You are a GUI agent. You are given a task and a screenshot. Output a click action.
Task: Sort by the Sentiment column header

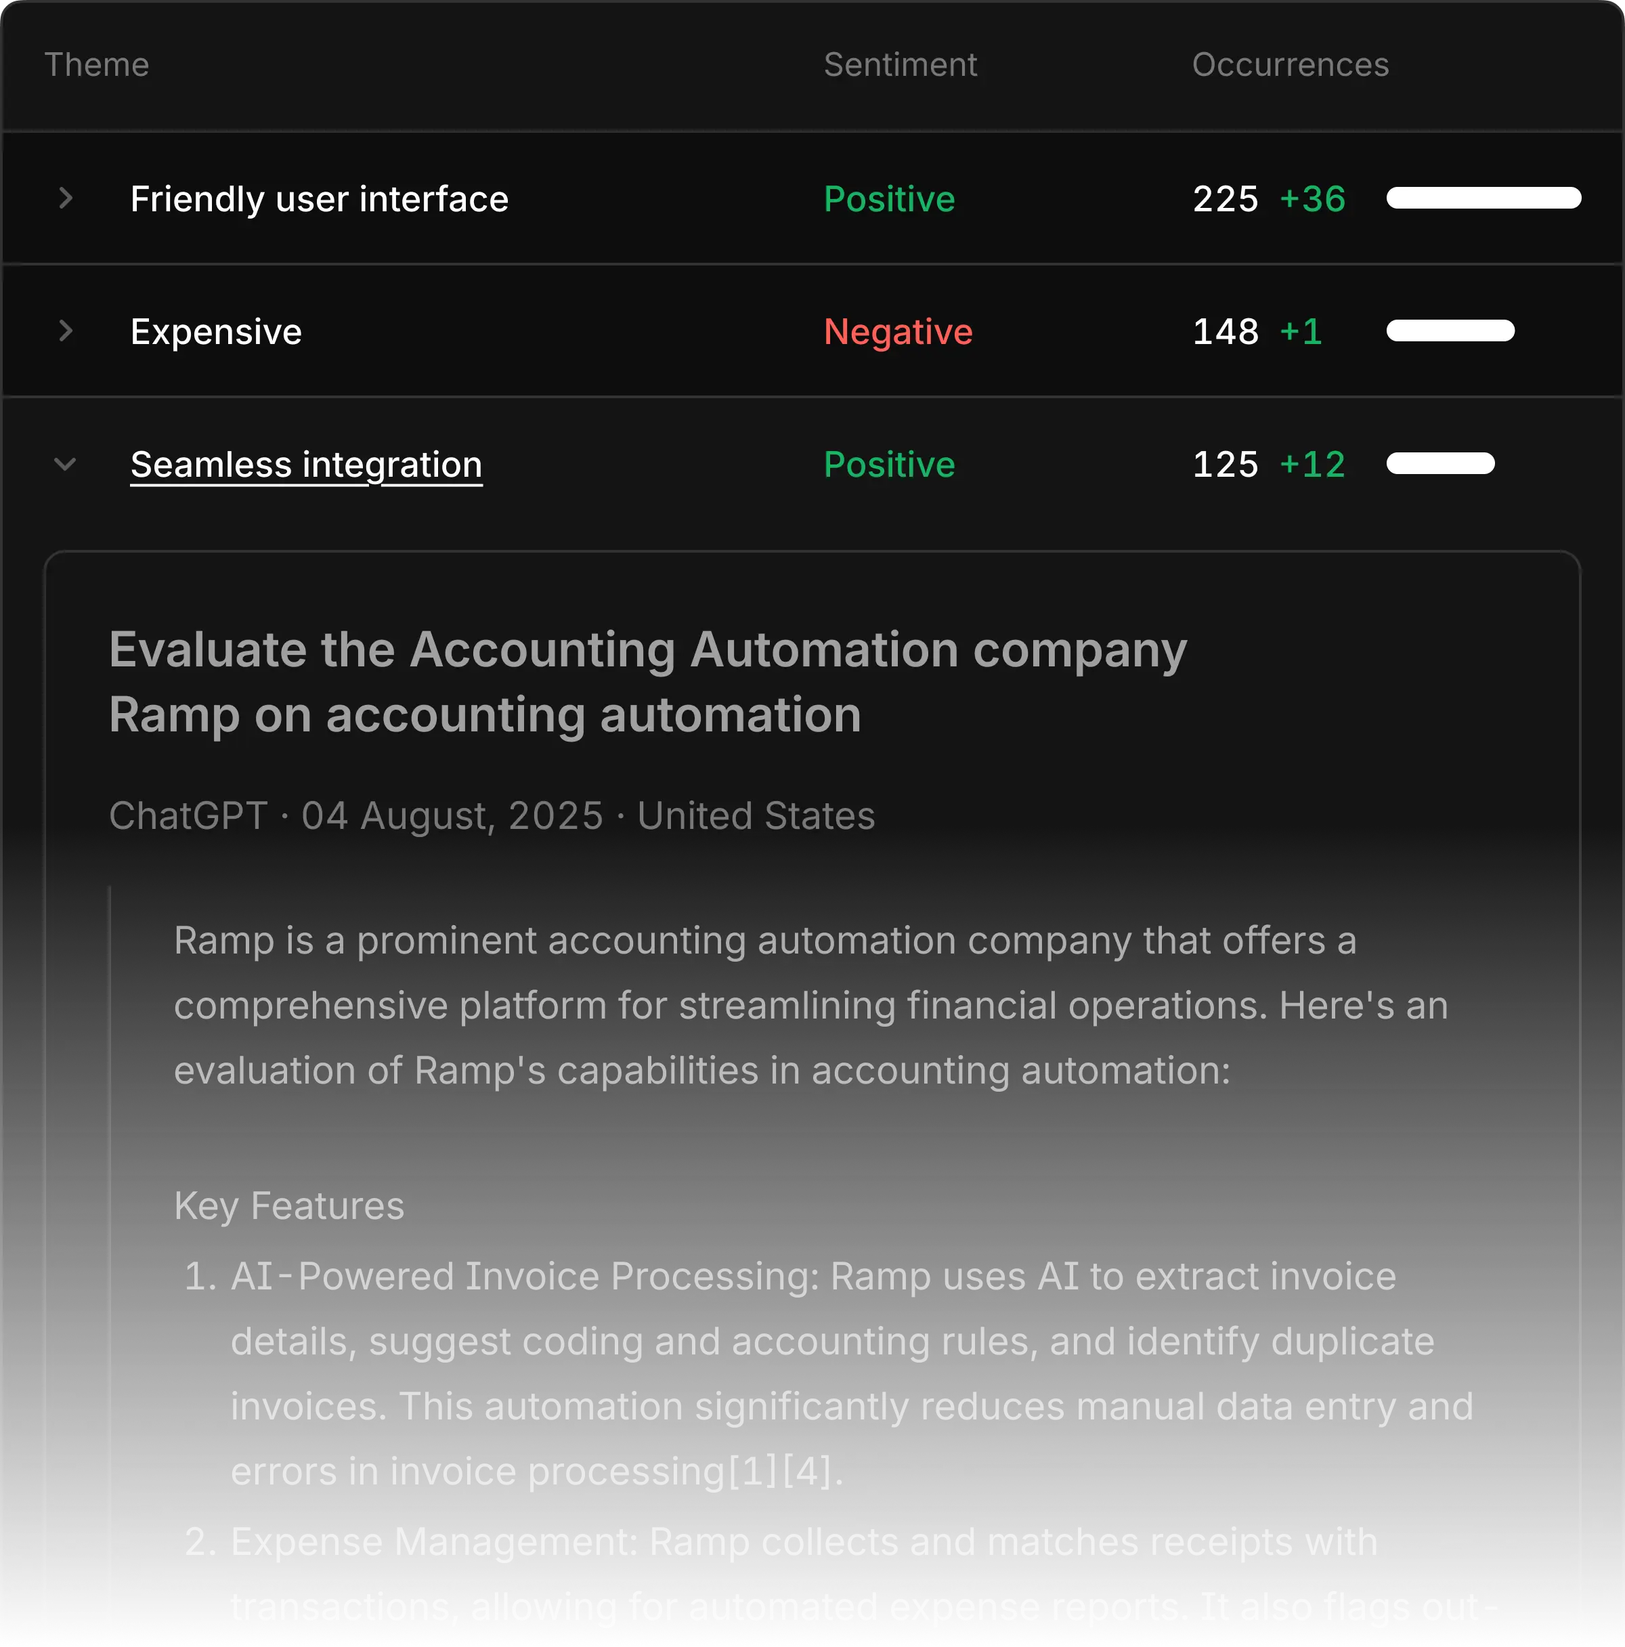[x=900, y=65]
